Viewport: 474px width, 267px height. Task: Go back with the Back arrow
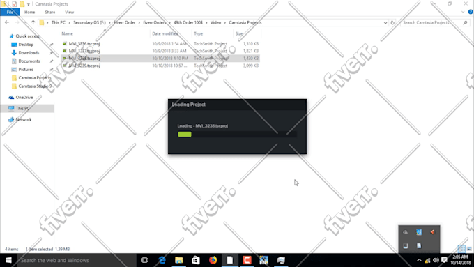click(7, 22)
